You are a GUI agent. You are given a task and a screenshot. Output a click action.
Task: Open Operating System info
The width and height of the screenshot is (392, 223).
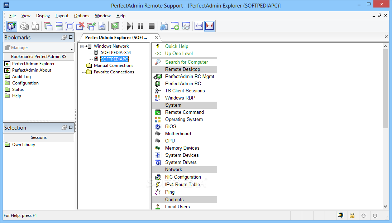[x=184, y=119]
